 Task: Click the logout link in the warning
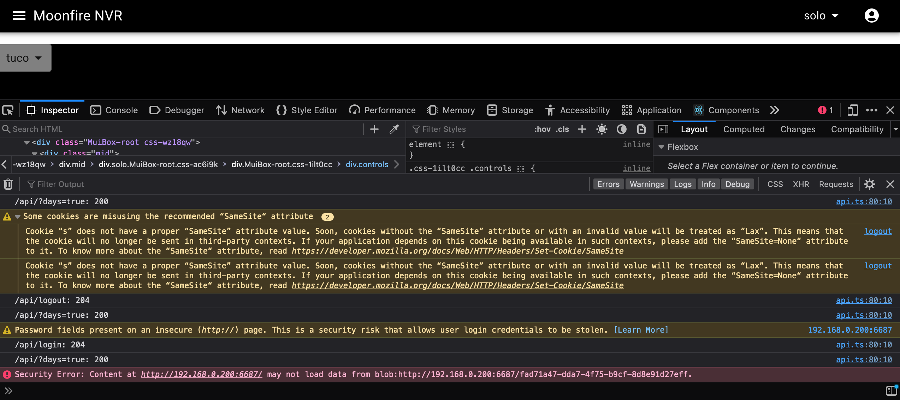pos(878,231)
